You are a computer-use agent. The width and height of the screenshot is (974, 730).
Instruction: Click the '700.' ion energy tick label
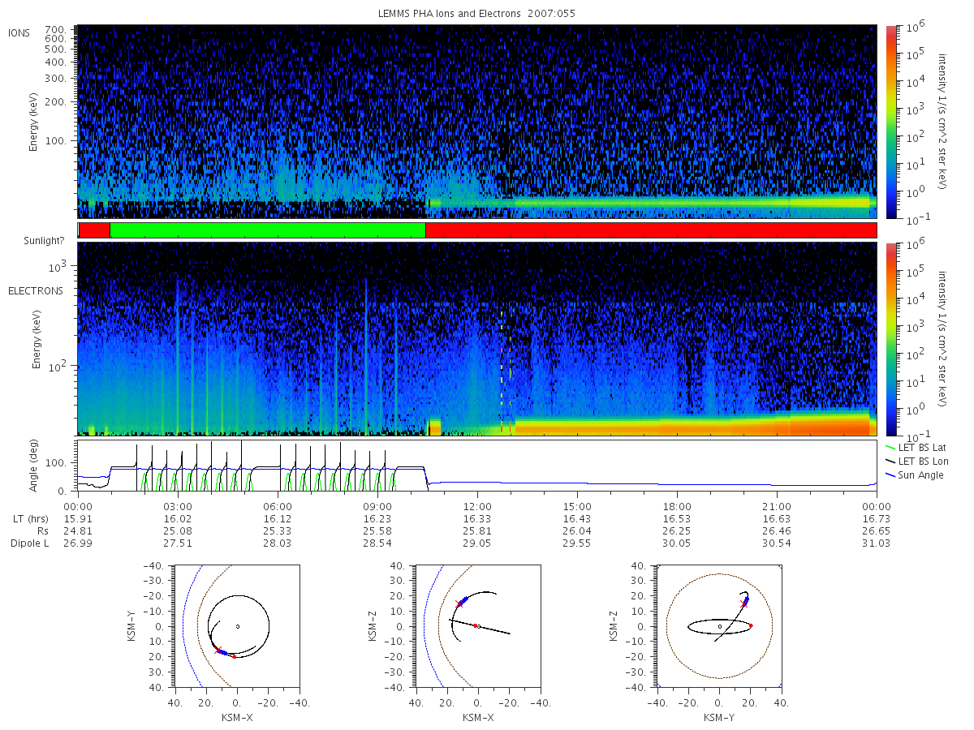coord(55,28)
